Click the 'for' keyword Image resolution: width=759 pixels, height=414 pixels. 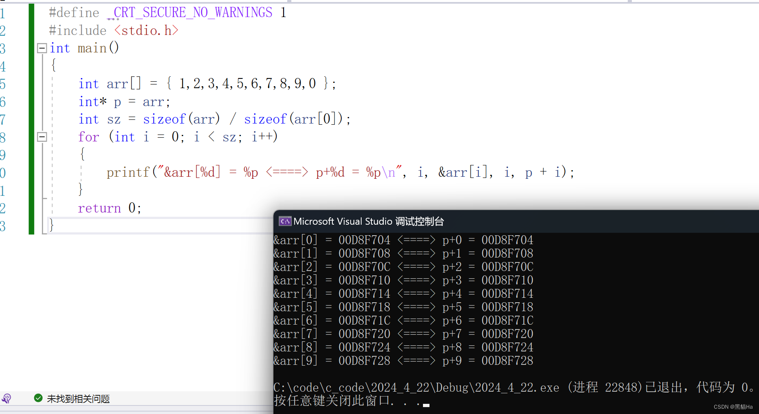(x=89, y=137)
